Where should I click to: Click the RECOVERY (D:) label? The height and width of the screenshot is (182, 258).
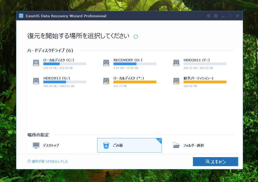(x=128, y=60)
